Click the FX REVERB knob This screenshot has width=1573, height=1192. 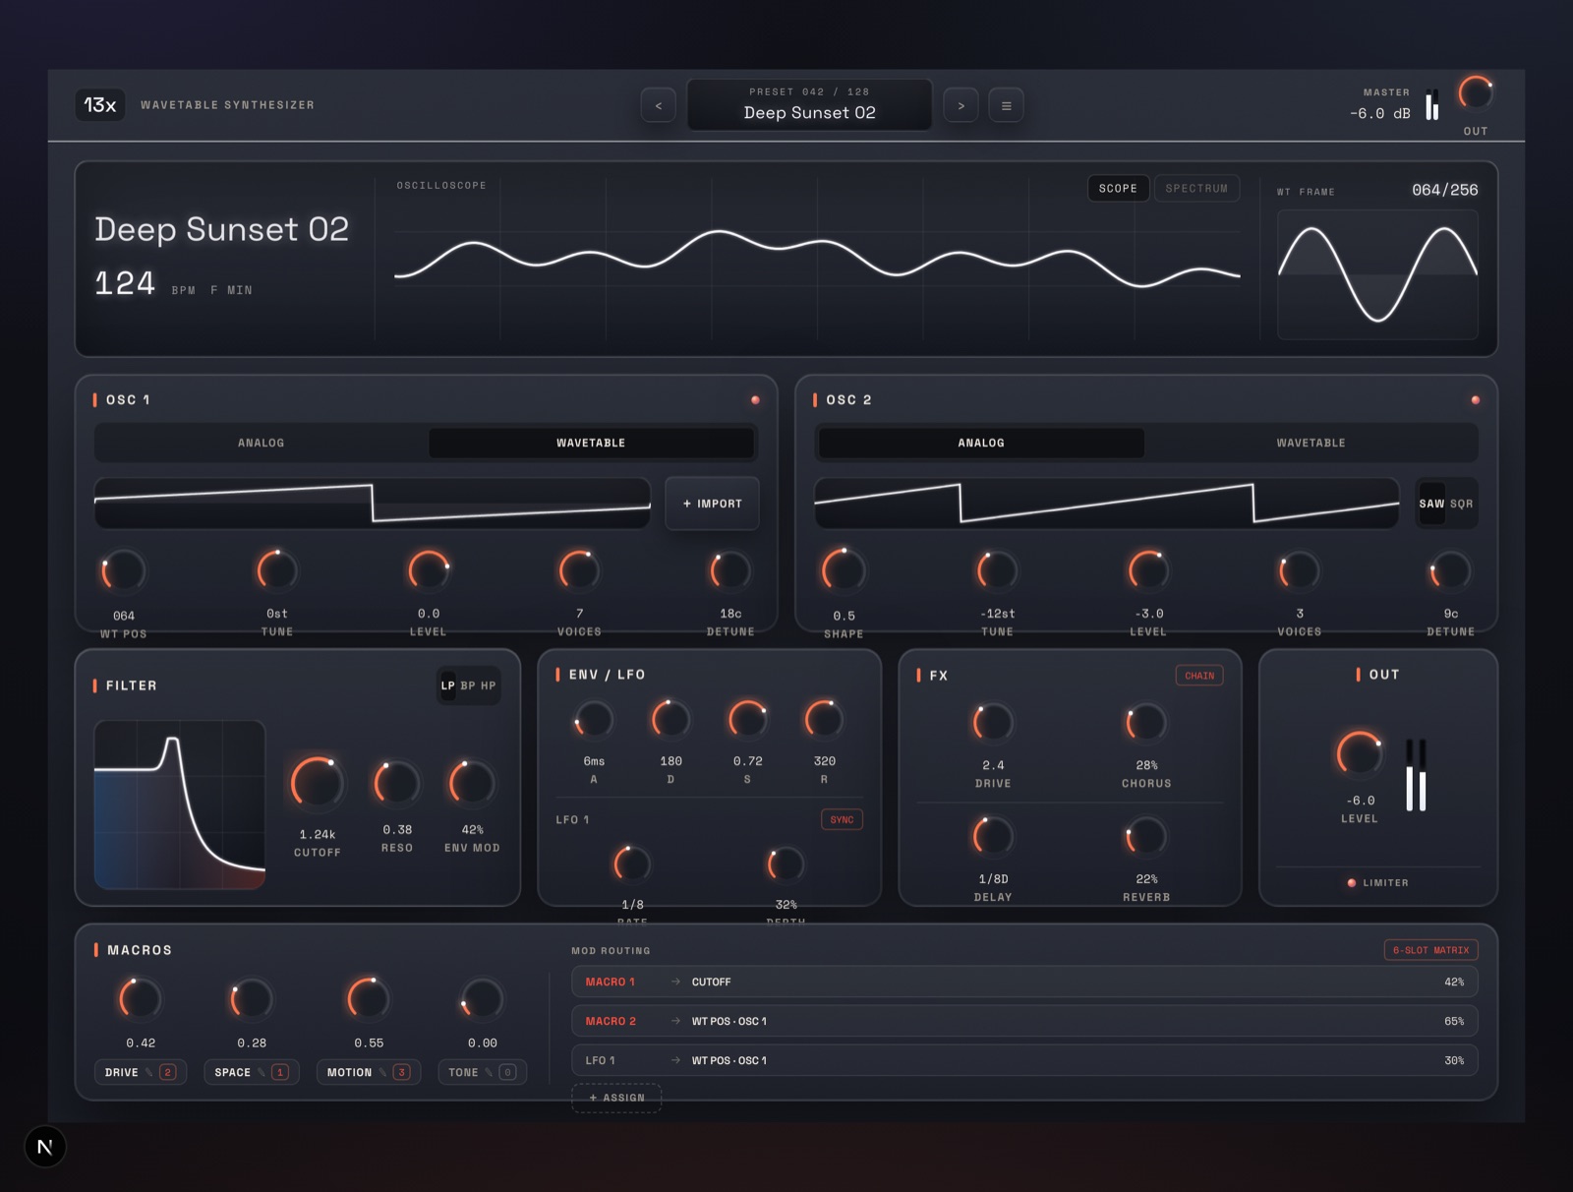(1146, 837)
